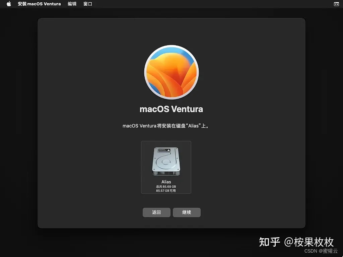Click the 85.57 GB 可用 text
Image resolution: width=343 pixels, height=257 pixels.
(166, 190)
